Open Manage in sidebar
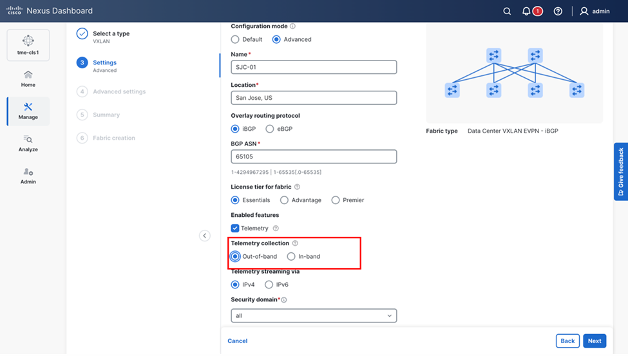This screenshot has height=356, width=628. pyautogui.click(x=28, y=111)
